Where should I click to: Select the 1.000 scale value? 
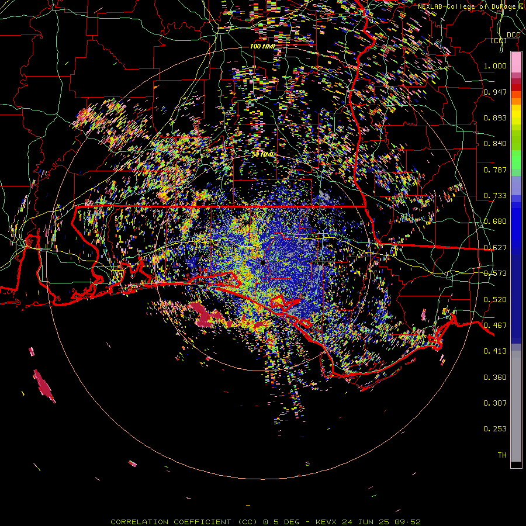coord(495,65)
